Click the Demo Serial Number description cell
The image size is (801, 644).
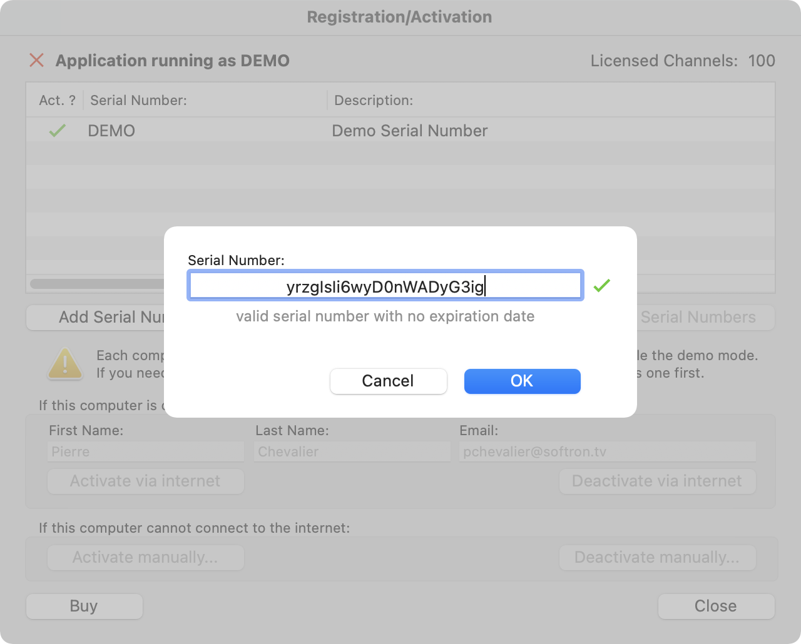tap(410, 131)
